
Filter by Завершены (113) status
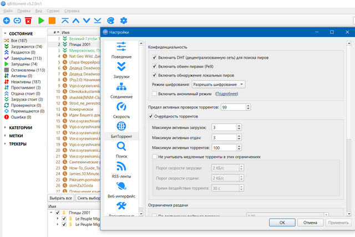(26, 58)
